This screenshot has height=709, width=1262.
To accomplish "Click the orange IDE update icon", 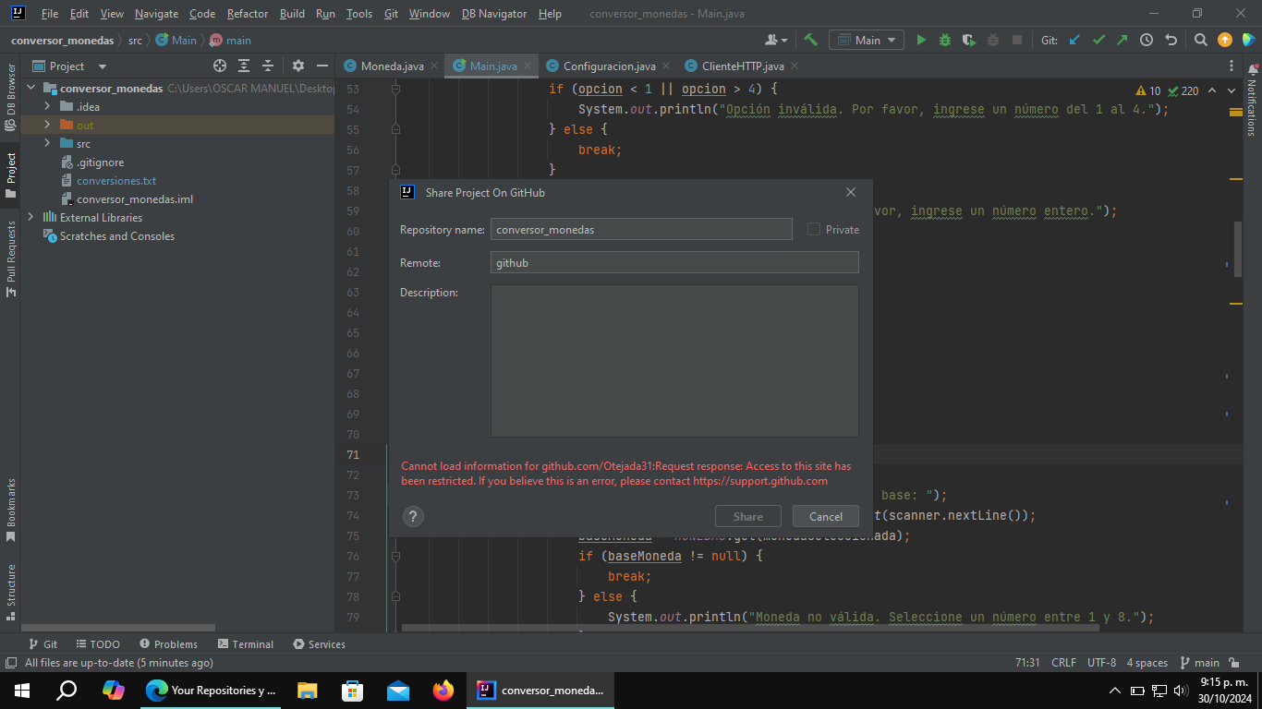I will (1225, 40).
